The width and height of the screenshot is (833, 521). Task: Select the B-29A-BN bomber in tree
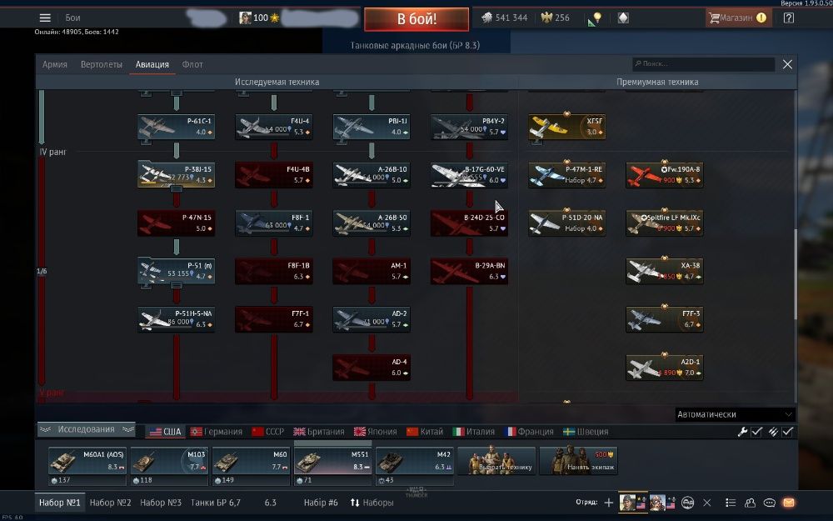pos(469,271)
